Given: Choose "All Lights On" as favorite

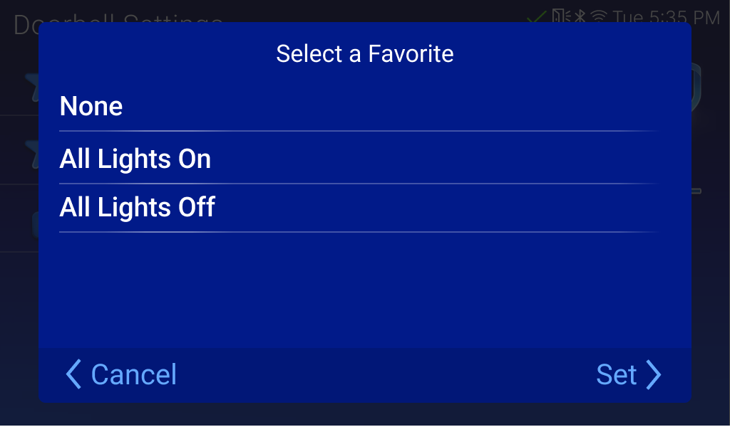Looking at the screenshot, I should [135, 159].
